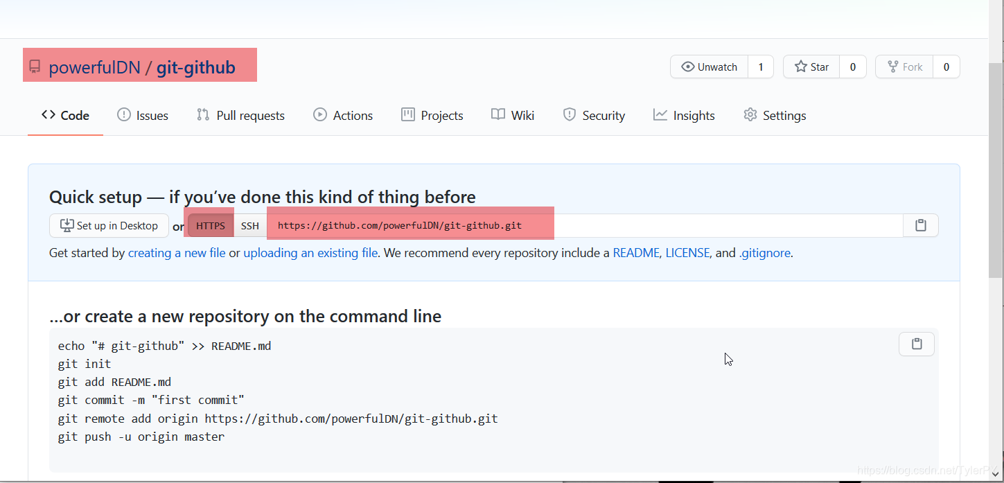This screenshot has width=1004, height=483.
Task: Select the HTTPS protocol toggle
Action: pyautogui.click(x=211, y=225)
